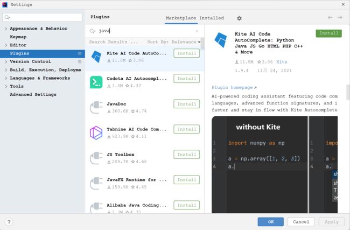Click the details pane vertical scrollbar
The height and width of the screenshot is (230, 350).
coord(348,92)
